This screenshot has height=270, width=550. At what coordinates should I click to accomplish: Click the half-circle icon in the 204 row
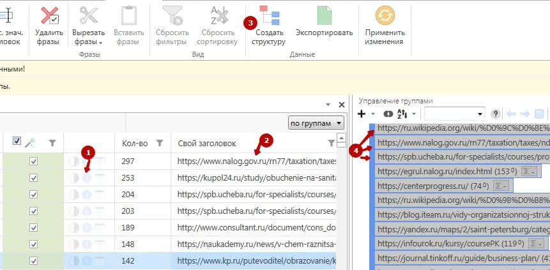click(x=73, y=194)
